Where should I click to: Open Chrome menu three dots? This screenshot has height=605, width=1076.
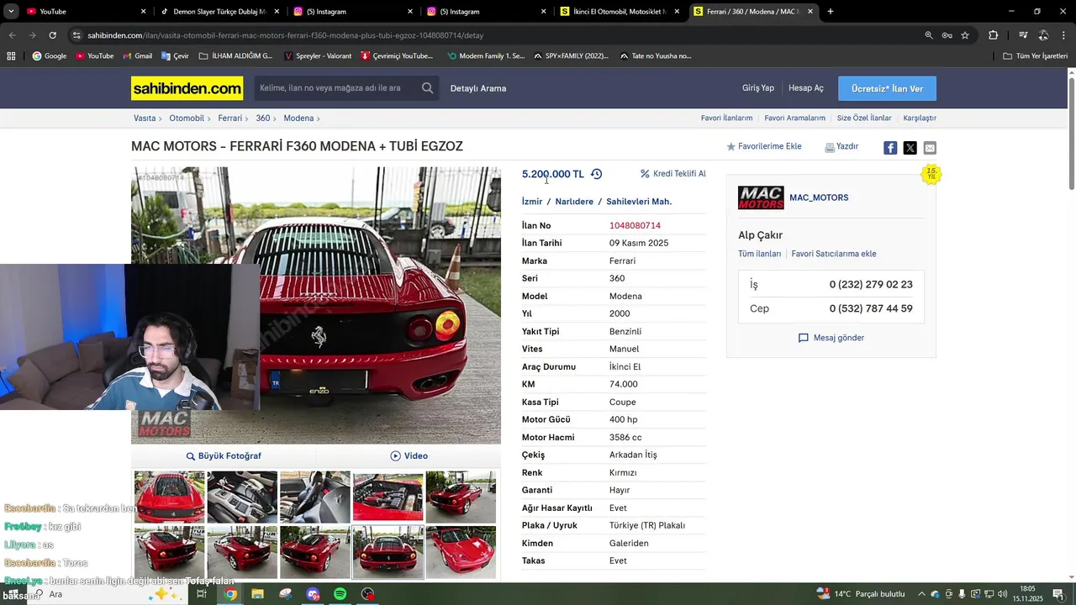pyautogui.click(x=1064, y=35)
